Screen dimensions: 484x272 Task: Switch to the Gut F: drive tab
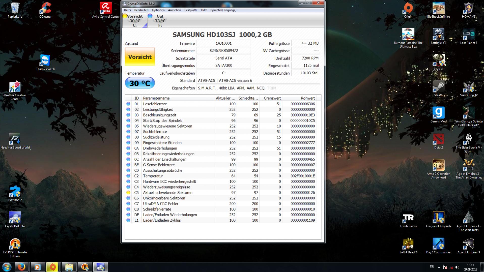click(160, 20)
